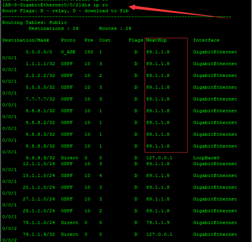Click the destination 0.0.0.0/0
The height and width of the screenshot is (242, 252).
39,52
